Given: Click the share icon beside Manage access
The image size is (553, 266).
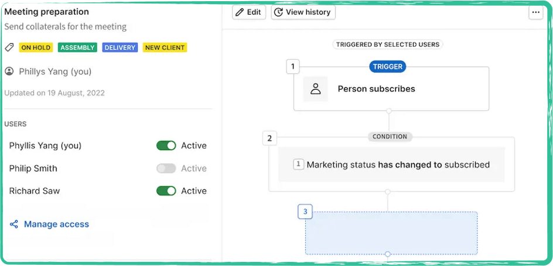Looking at the screenshot, I should pyautogui.click(x=14, y=224).
